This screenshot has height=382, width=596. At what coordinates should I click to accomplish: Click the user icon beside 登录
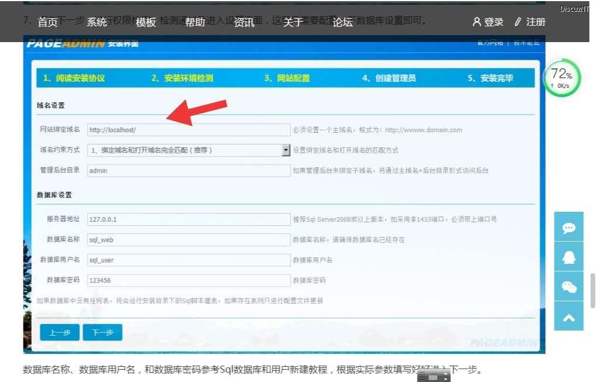tap(477, 22)
